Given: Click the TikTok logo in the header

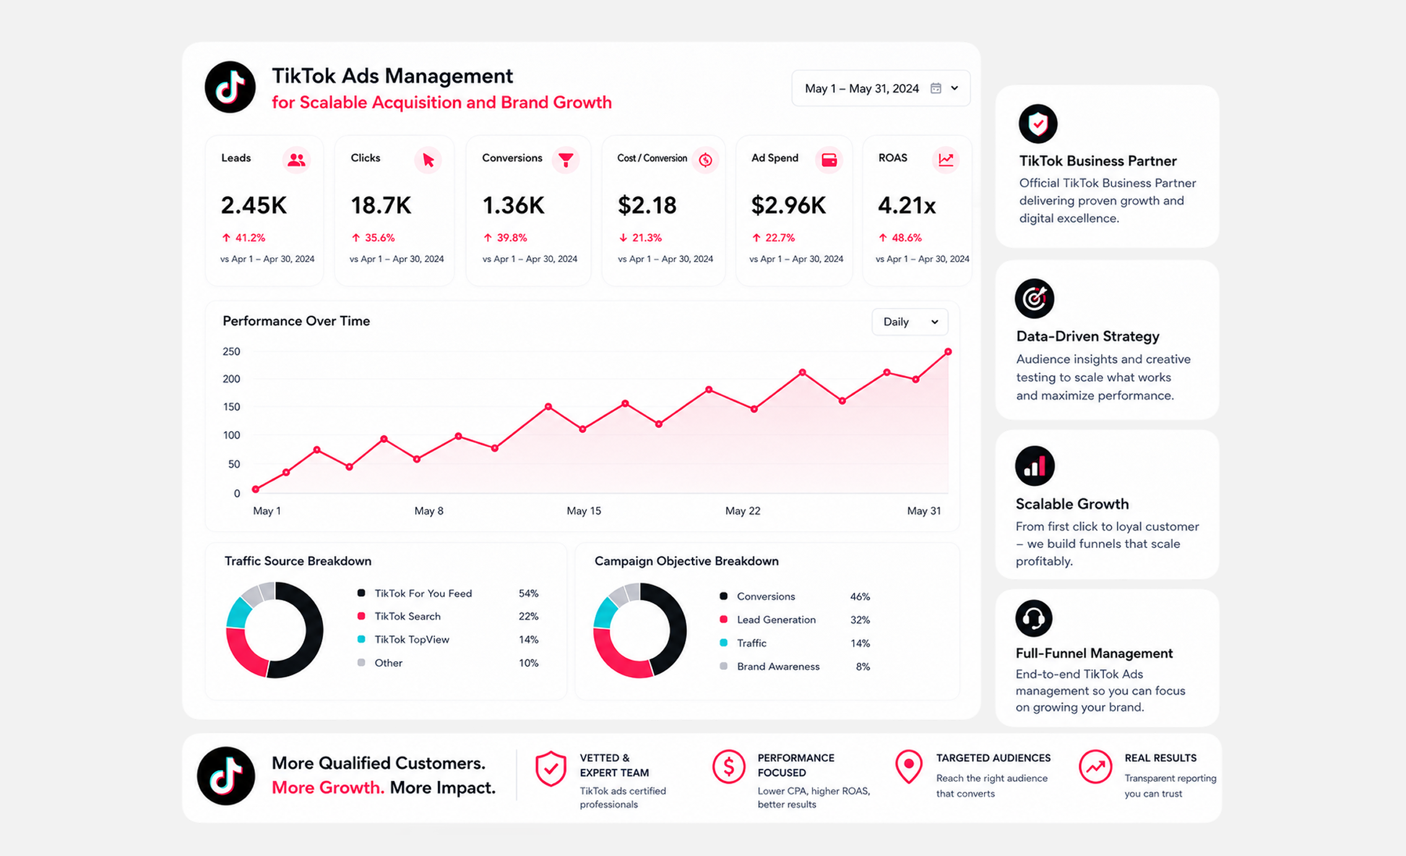Looking at the screenshot, I should [230, 87].
